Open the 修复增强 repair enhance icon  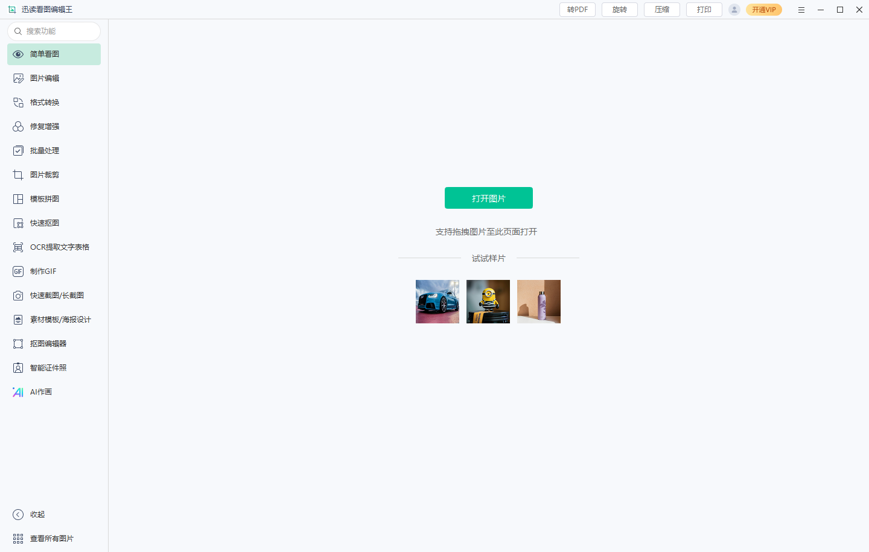pyautogui.click(x=18, y=127)
